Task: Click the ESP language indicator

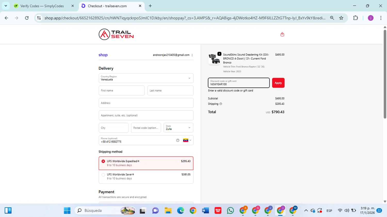Action: (329, 211)
